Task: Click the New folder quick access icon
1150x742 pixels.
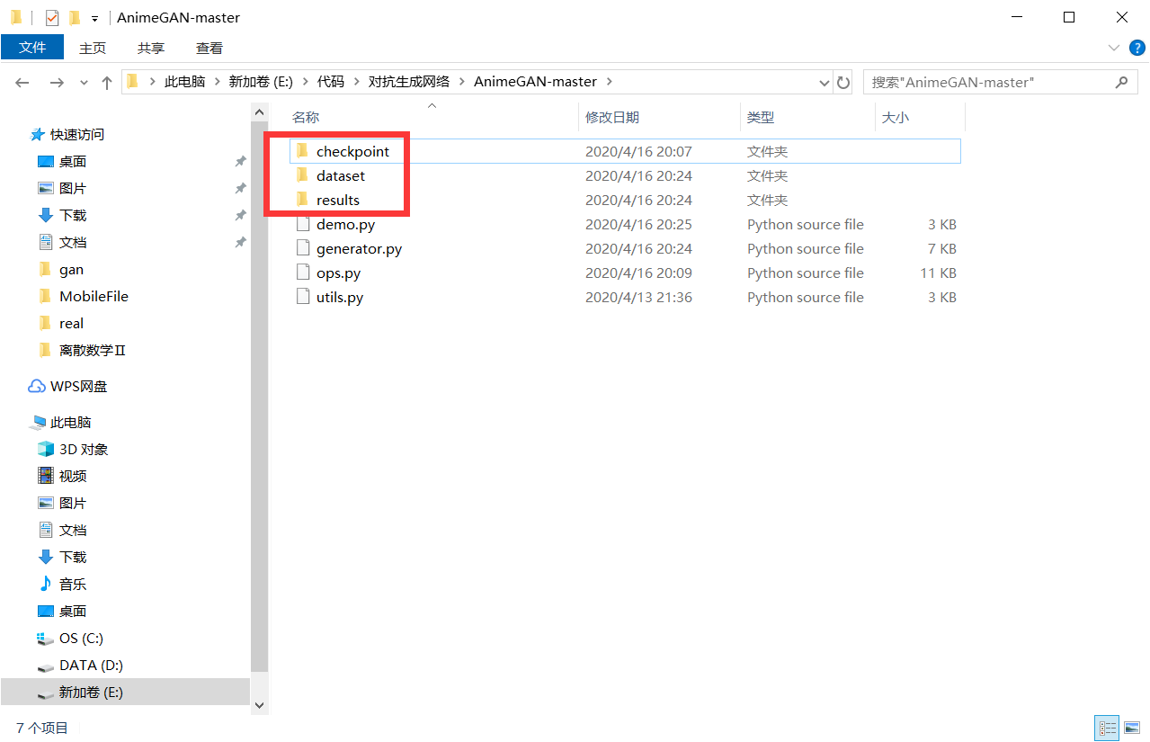Action: click(75, 17)
